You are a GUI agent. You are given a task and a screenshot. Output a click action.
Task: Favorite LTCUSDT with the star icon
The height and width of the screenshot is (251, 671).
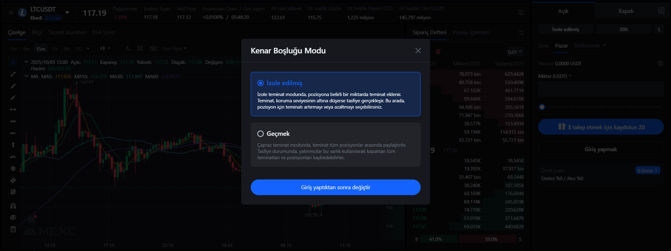coord(11,13)
